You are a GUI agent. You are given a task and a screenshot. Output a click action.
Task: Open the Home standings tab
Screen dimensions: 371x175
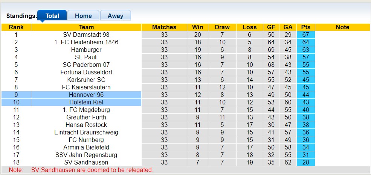83,16
